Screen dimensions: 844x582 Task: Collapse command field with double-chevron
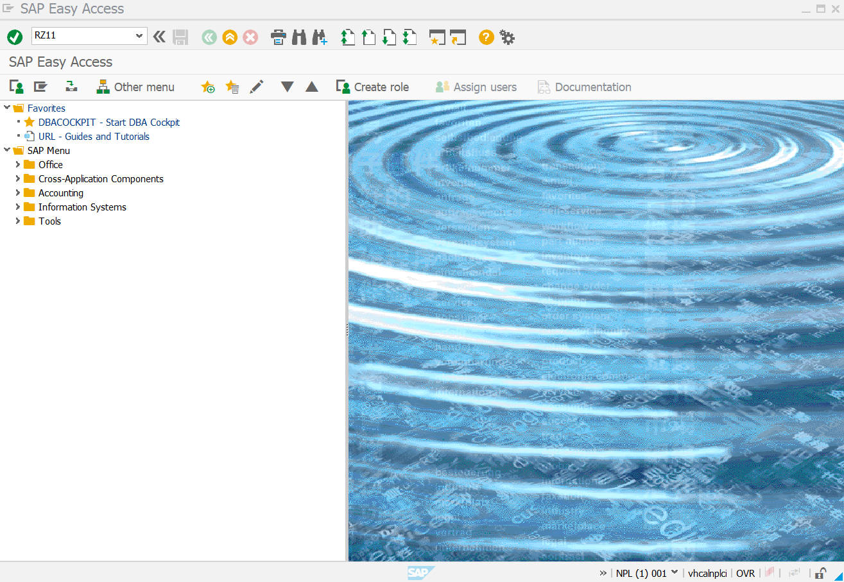point(159,37)
